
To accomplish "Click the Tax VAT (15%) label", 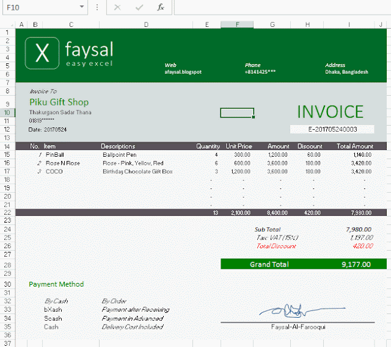I will (277, 238).
